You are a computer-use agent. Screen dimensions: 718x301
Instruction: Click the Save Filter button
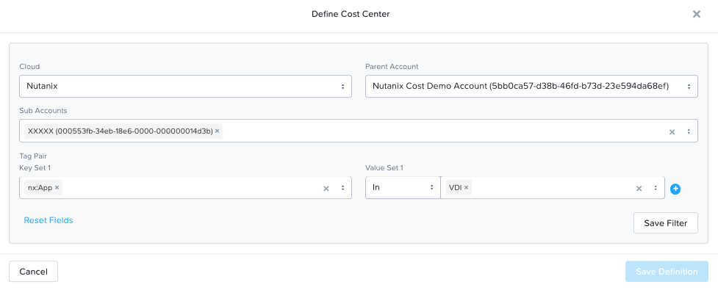pos(665,222)
